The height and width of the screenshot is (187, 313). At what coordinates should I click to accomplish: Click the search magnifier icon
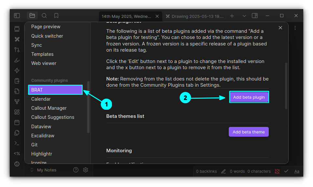coord(44,16)
